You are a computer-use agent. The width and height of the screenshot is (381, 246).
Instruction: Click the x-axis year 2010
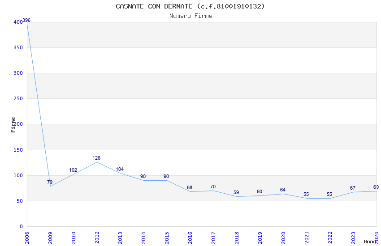coord(74,238)
